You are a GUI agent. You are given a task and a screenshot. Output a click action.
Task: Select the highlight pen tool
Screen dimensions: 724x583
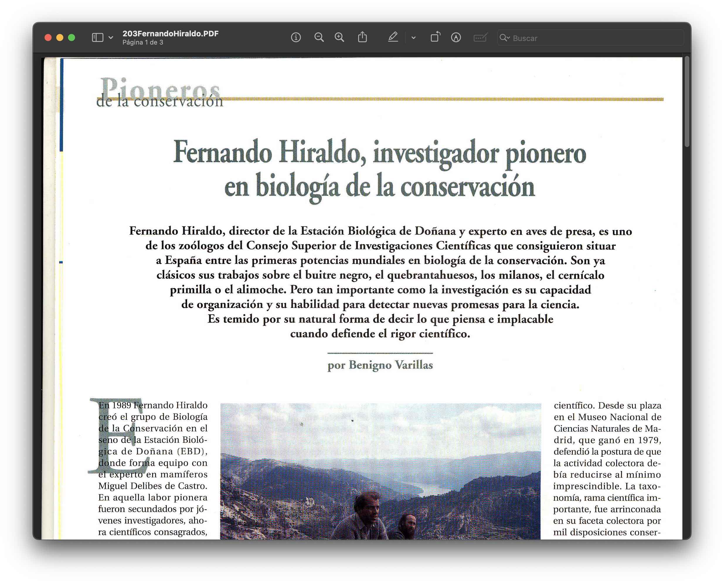tap(393, 37)
